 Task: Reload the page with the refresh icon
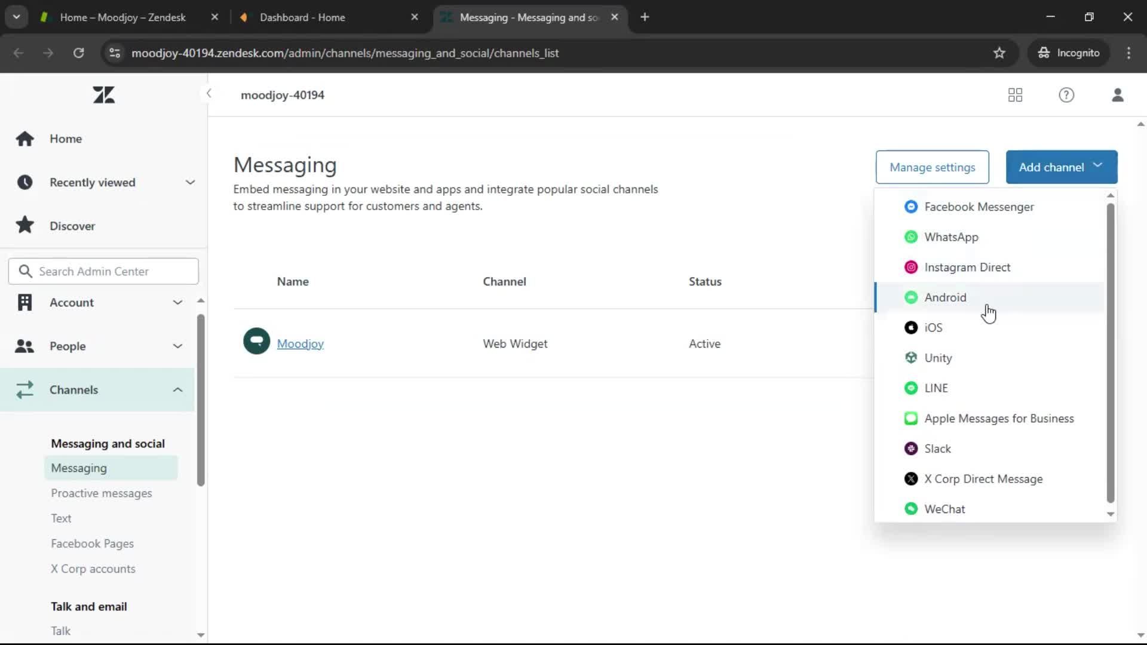coord(78,53)
